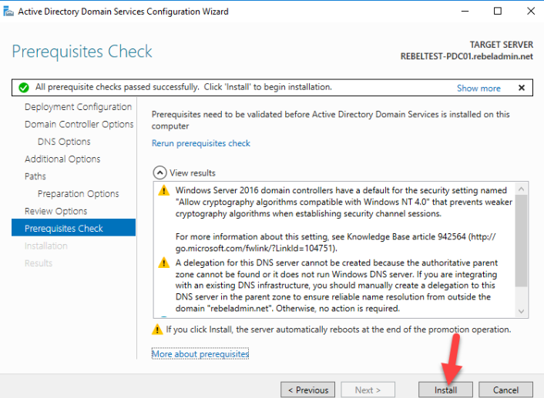Dismiss the prerequisite notification banner
544x398 pixels.
(522, 88)
